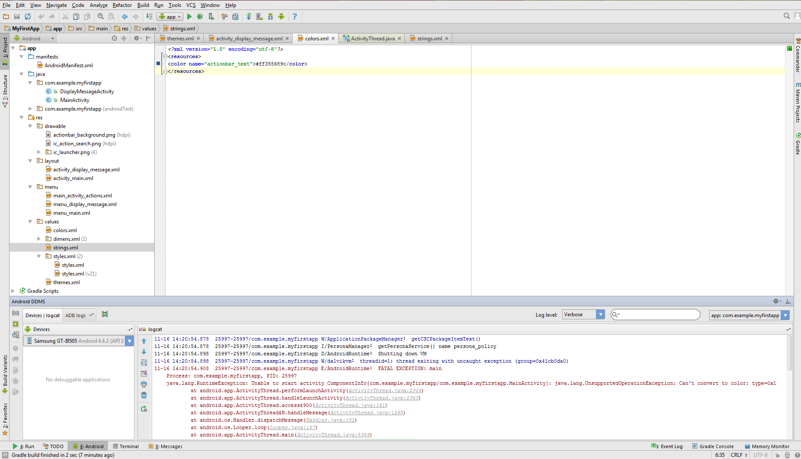The height and width of the screenshot is (459, 801).
Task: Click the actionbar_text color preview in the gutter
Action: coord(158,63)
